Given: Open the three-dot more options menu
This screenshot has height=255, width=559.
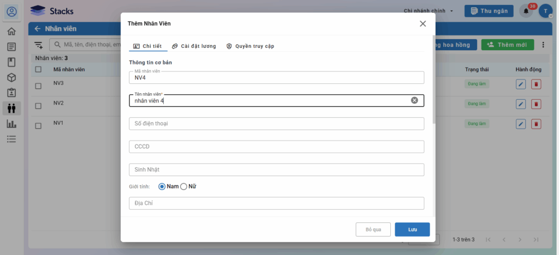Looking at the screenshot, I should [x=543, y=45].
